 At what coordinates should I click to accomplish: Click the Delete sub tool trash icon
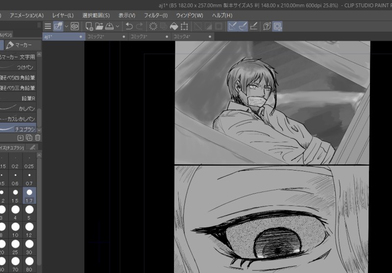click(x=38, y=138)
